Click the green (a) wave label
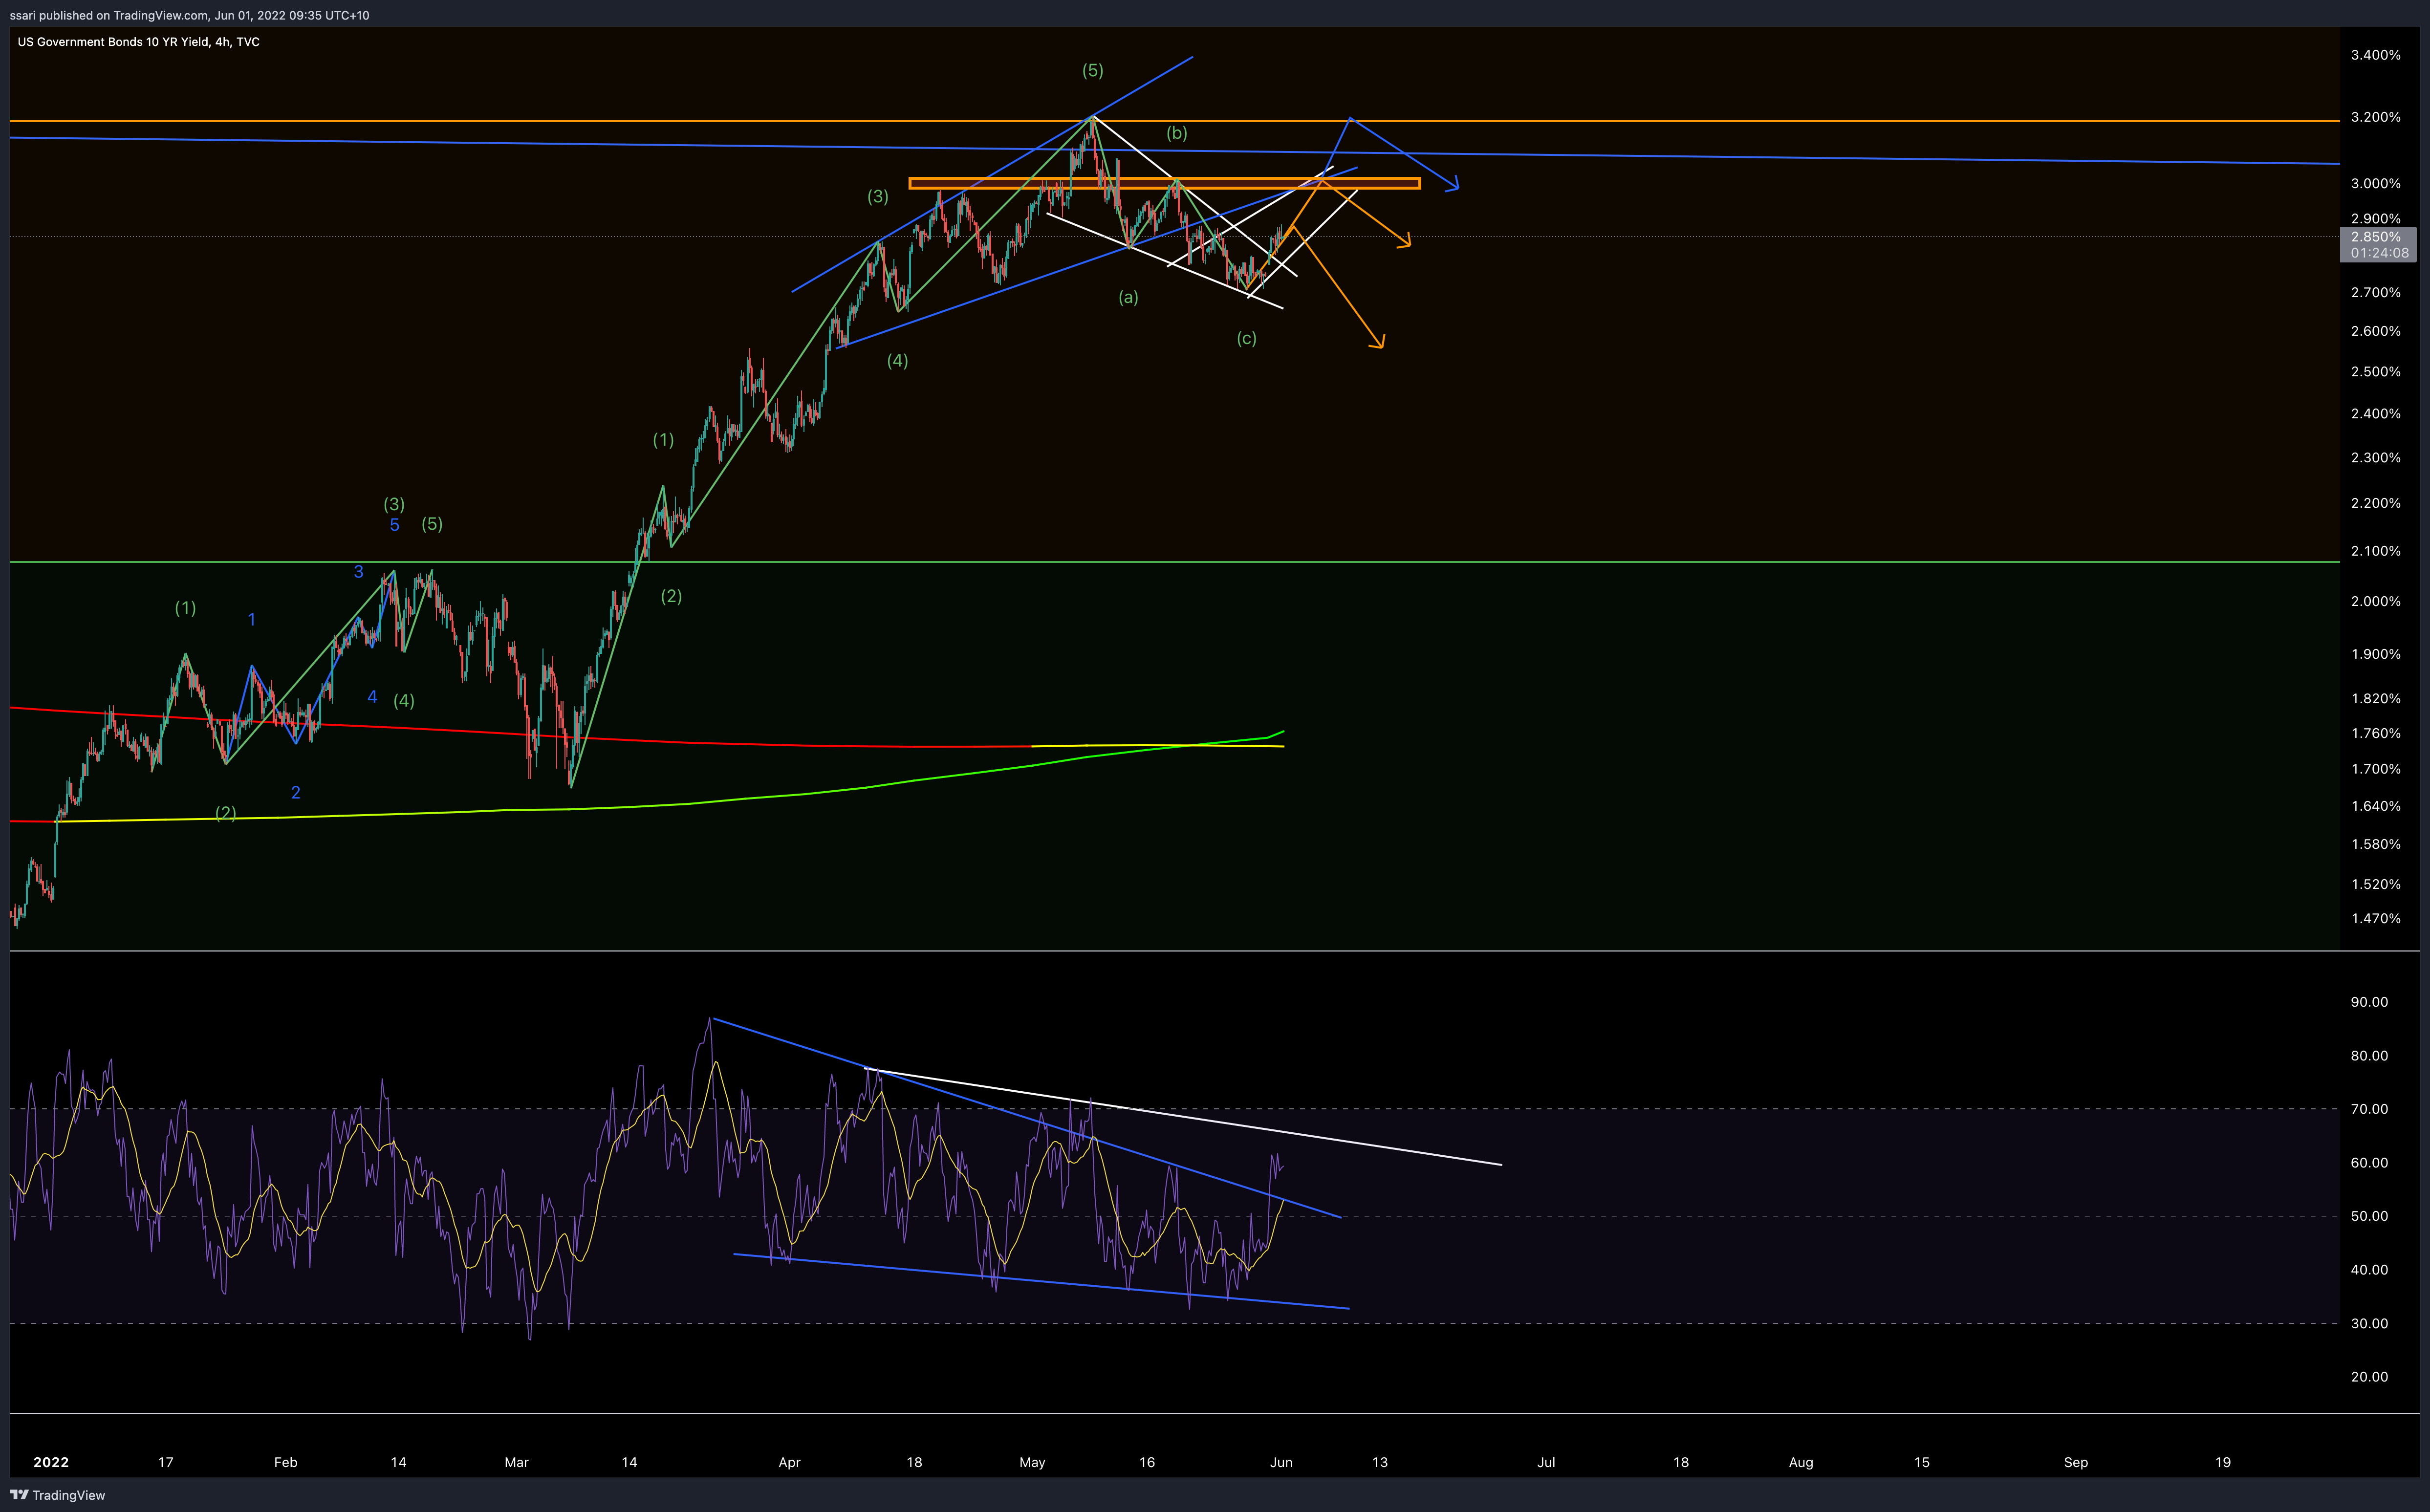This screenshot has height=1512, width=2430. (x=1128, y=297)
